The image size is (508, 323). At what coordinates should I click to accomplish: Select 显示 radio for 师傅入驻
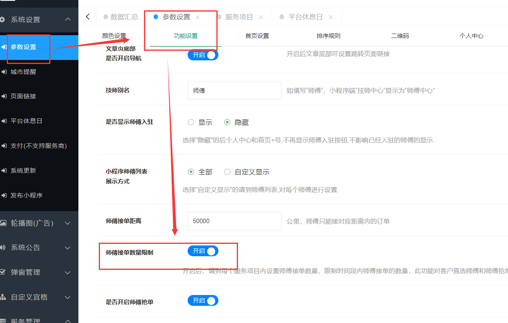pyautogui.click(x=191, y=122)
